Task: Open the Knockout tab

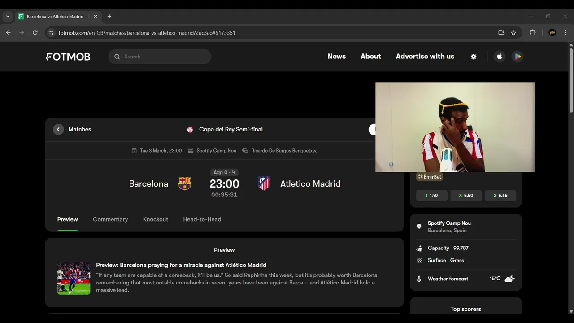Action: (156, 219)
